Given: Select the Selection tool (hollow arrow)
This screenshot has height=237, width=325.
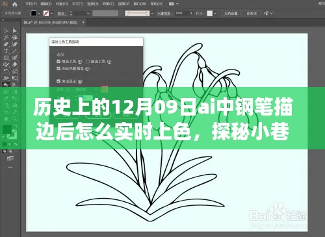Looking at the screenshot, I should pyautogui.click(x=6, y=31).
